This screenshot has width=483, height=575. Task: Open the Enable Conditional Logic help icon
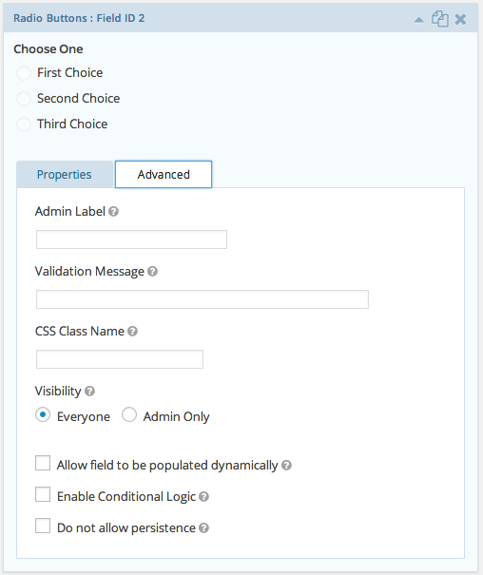[x=203, y=496]
